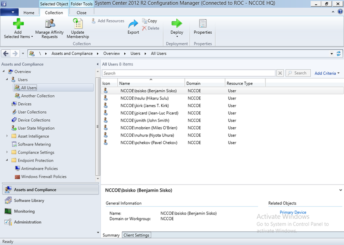Screen dimensions: 344x245
Task: Click the Copy icon in the ribbon
Action: (x=144, y=21)
